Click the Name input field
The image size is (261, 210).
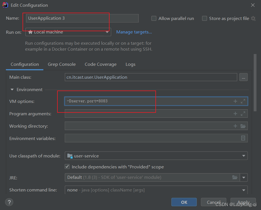click(82, 18)
